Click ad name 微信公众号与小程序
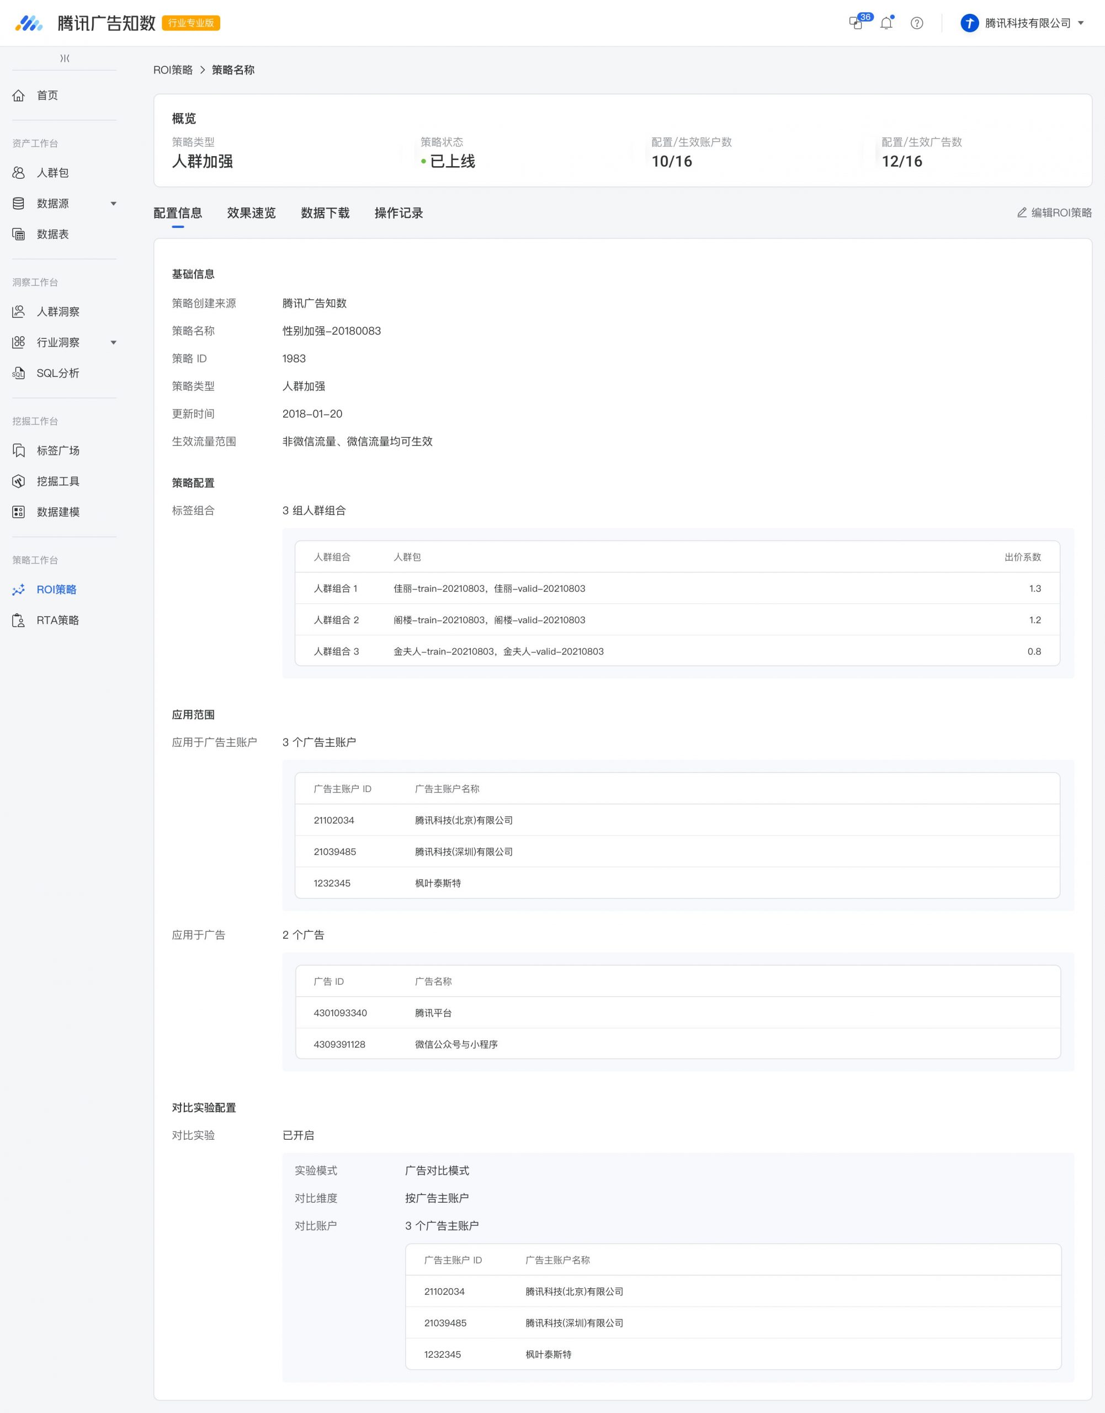The height and width of the screenshot is (1413, 1105). coord(456,1045)
